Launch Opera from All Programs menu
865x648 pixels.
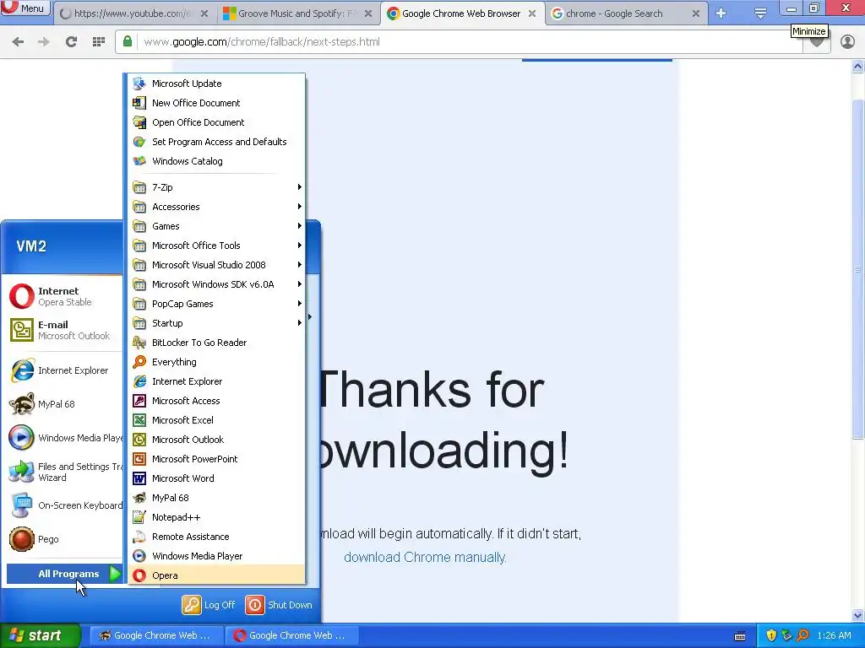pos(216,575)
